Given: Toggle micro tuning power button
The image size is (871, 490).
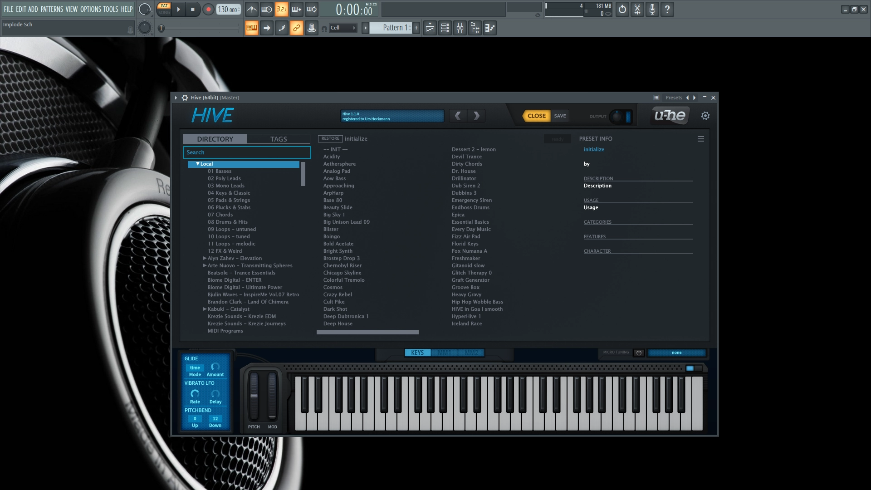Looking at the screenshot, I should [x=639, y=353].
